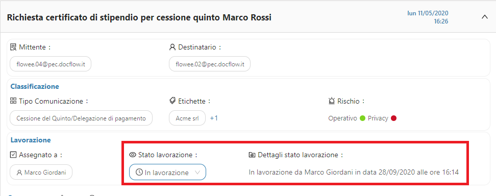Viewport: 496px width, 196px height.
Task: Open the In lavorazione status dropdown
Action: pyautogui.click(x=168, y=173)
